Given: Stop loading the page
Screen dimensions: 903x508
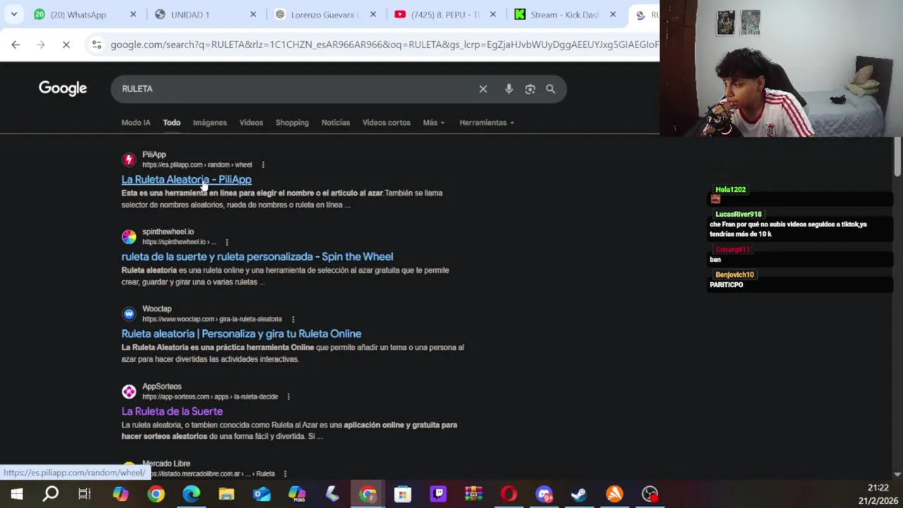Looking at the screenshot, I should pos(66,44).
